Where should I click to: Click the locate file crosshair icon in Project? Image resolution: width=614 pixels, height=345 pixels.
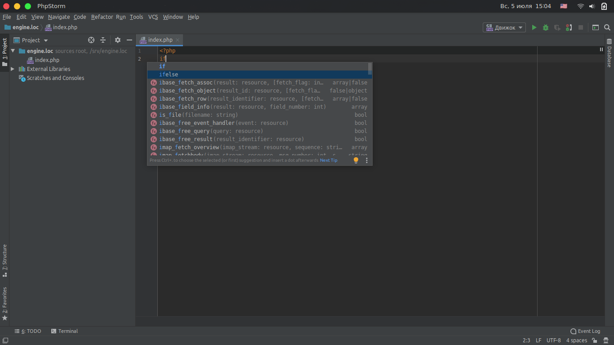pyautogui.click(x=91, y=40)
